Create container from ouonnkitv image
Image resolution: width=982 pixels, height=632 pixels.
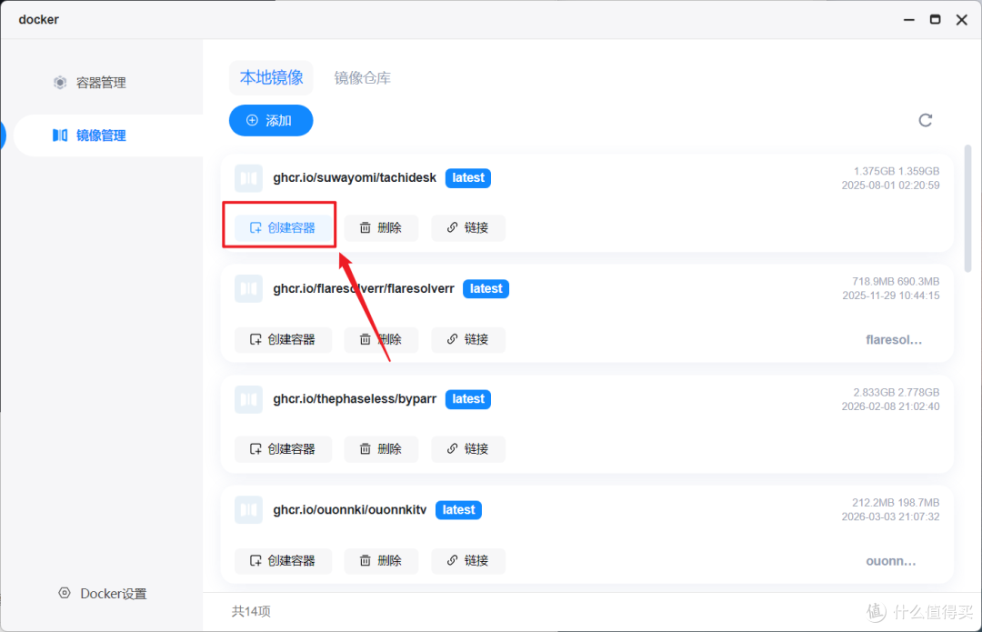pyautogui.click(x=283, y=560)
